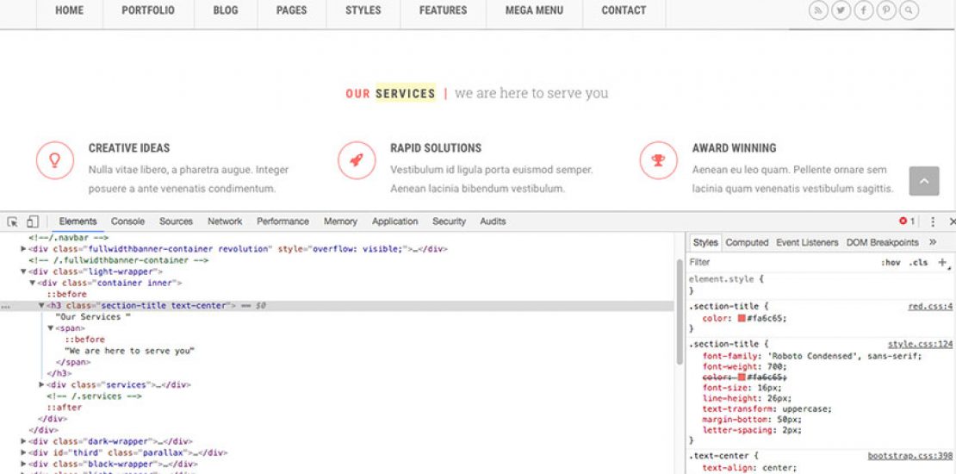Click the red error count indicator
The height and width of the screenshot is (474, 956).
tap(907, 221)
